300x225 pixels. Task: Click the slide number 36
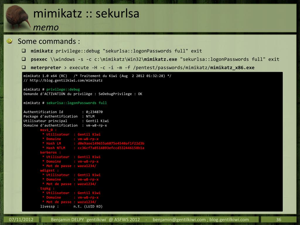[279, 219]
